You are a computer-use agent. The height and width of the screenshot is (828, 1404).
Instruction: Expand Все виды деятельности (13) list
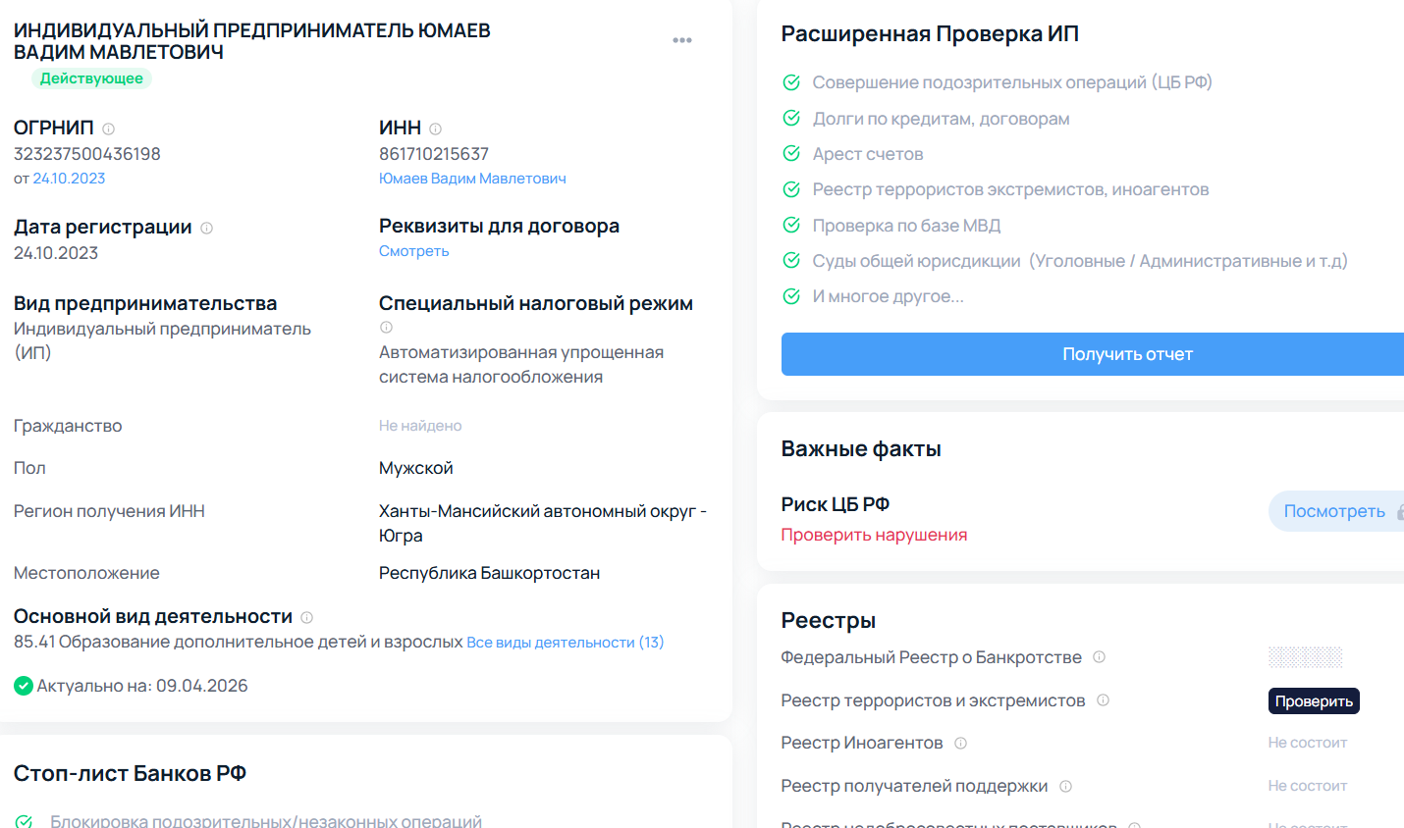[565, 643]
